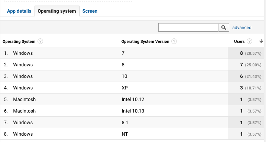Click version cell '8.1'
The width and height of the screenshot is (266, 142).
(125, 123)
